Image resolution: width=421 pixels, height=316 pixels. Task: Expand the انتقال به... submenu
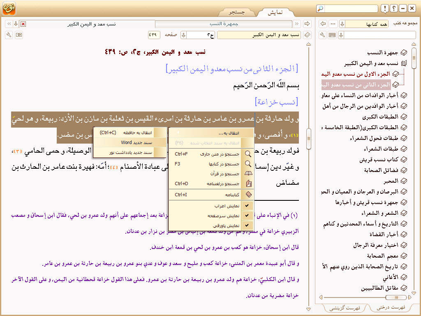[212, 133]
